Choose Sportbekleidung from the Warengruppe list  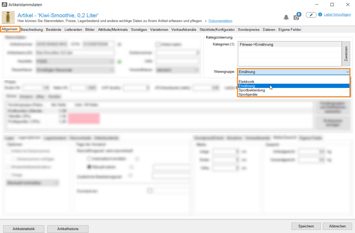[252, 90]
